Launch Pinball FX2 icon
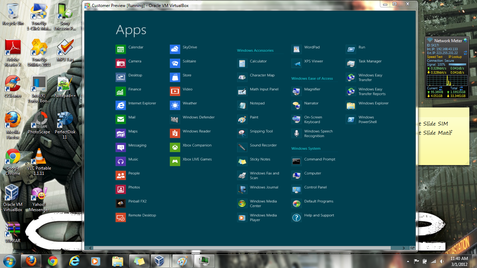This screenshot has width=477, height=268. (x=121, y=203)
